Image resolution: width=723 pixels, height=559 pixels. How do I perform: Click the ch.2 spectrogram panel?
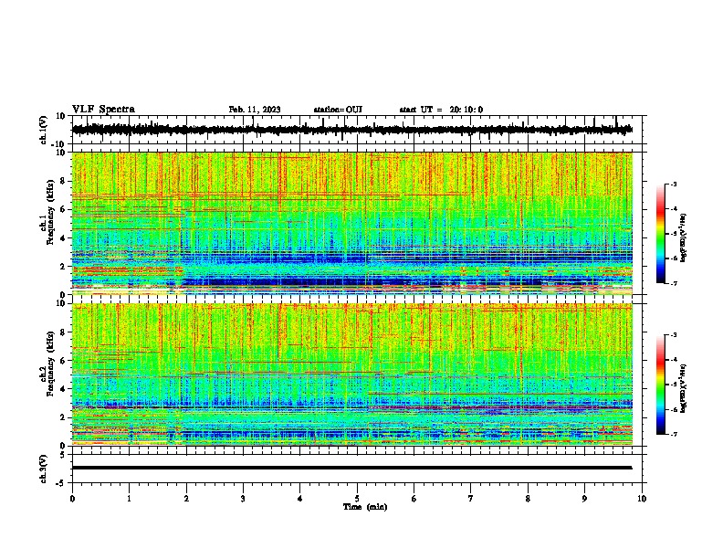(352, 374)
